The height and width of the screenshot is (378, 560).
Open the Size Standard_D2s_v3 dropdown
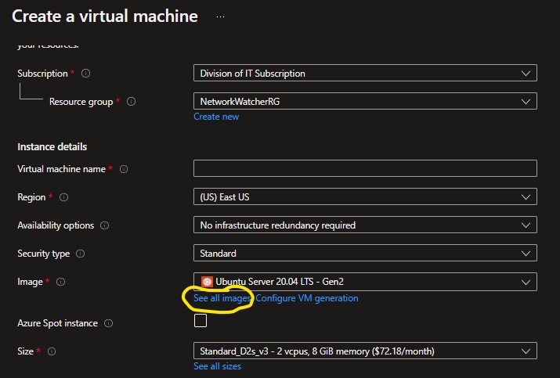(365, 351)
